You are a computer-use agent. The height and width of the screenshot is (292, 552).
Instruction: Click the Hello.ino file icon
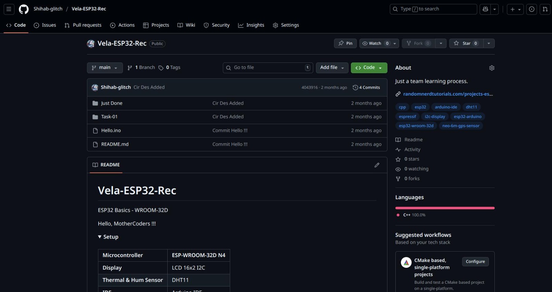click(x=95, y=131)
